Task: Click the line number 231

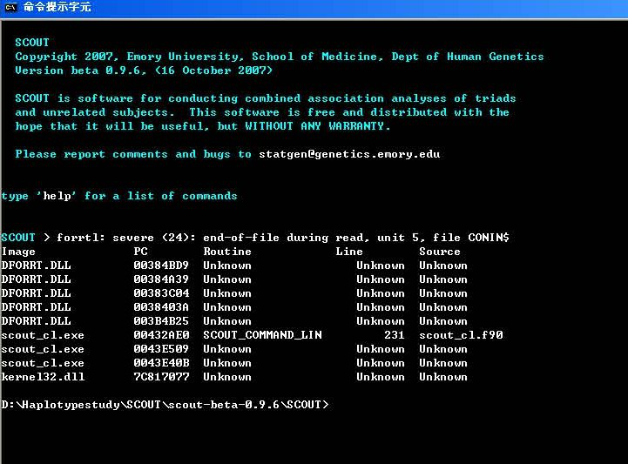Action: point(394,335)
